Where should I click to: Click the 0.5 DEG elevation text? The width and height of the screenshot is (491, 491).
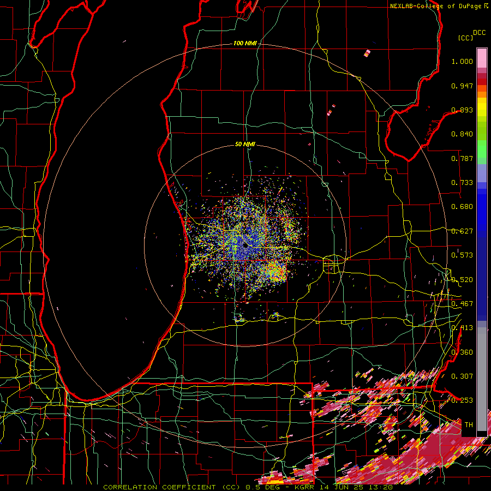click(263, 487)
